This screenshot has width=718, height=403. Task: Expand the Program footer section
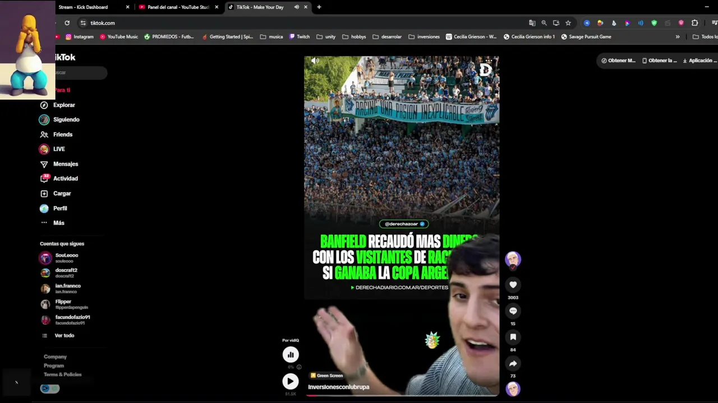pos(54,365)
